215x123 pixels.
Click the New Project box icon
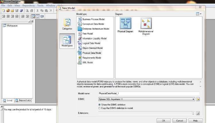click(8, 11)
